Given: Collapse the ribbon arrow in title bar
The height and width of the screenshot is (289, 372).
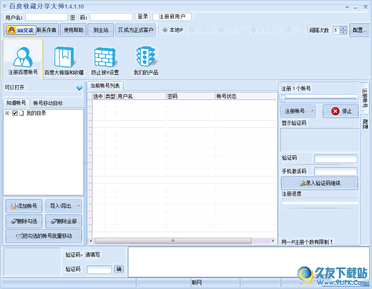Looking at the screenshot, I should (x=347, y=7).
